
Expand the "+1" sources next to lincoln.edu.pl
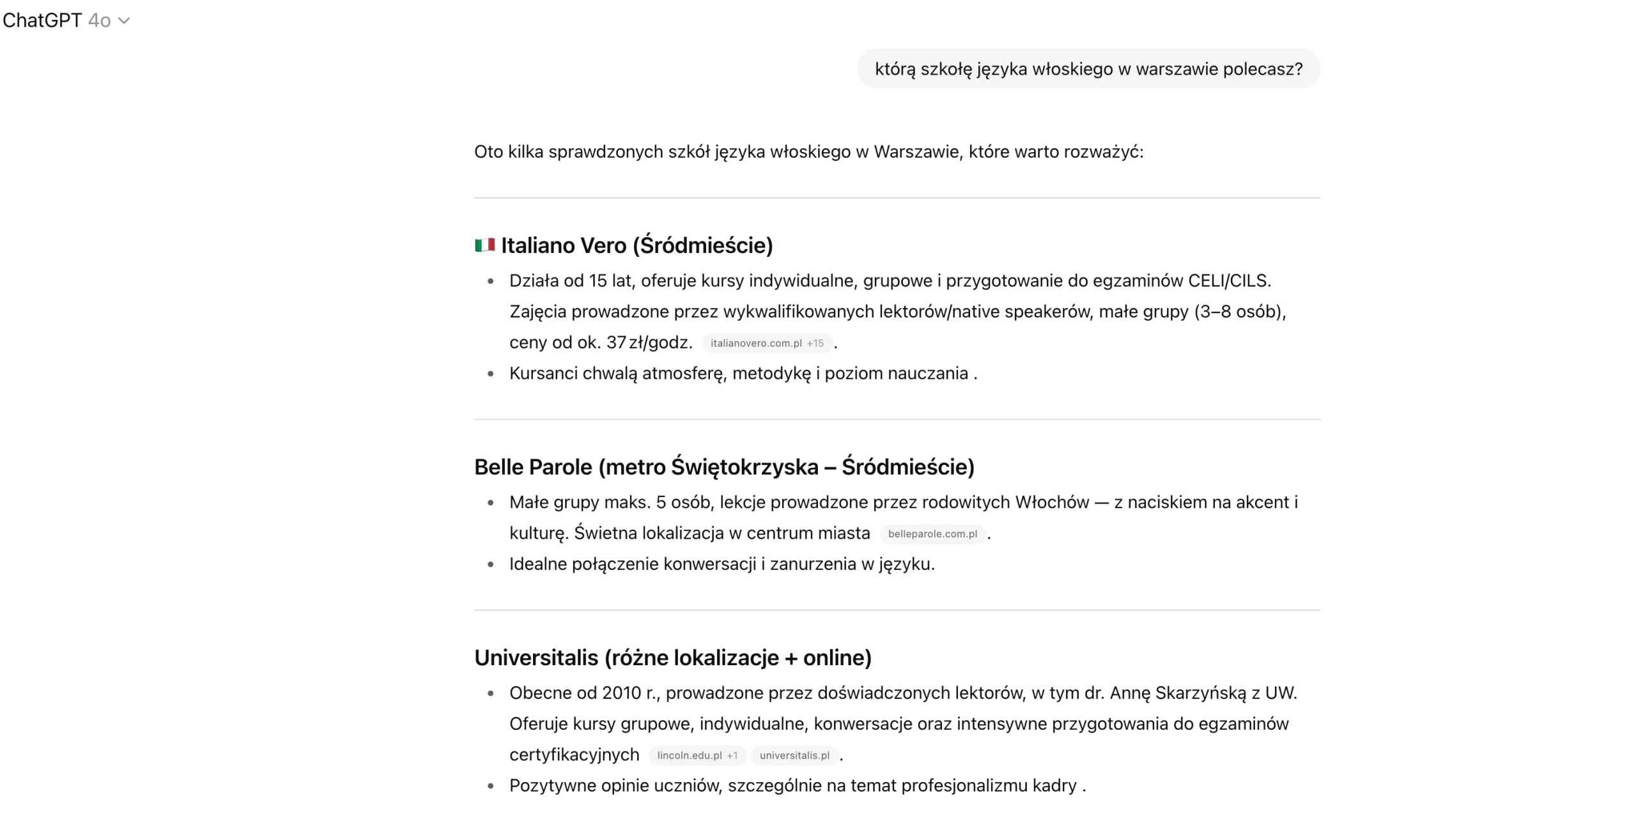[733, 756]
